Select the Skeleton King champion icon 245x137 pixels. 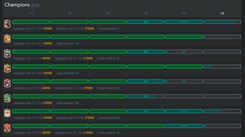(x=7, y=54)
